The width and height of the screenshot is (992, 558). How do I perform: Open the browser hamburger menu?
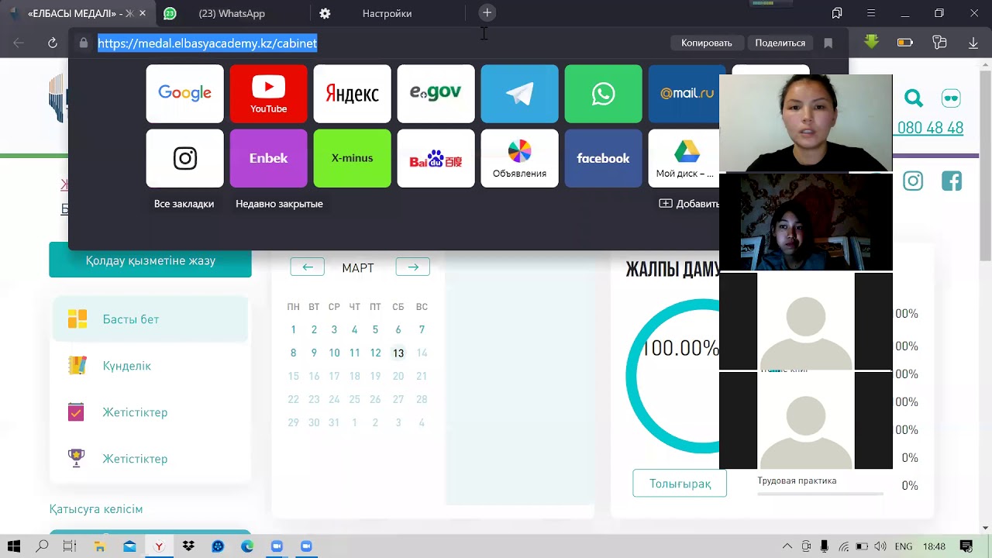[871, 13]
